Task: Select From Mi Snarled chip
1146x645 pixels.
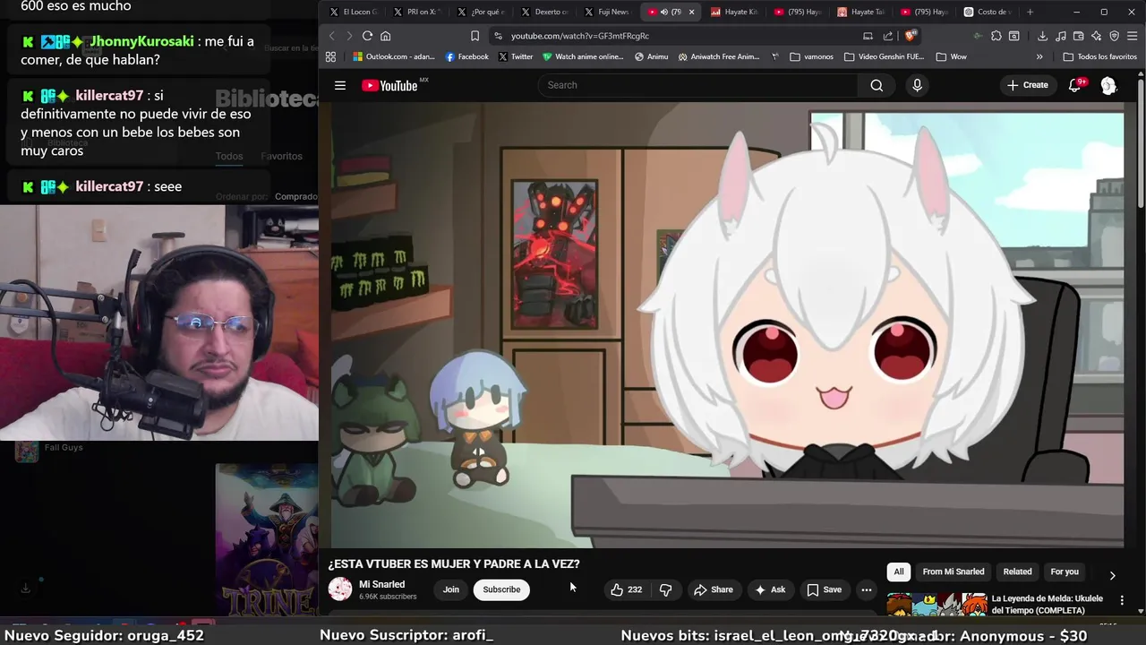Action: point(954,572)
